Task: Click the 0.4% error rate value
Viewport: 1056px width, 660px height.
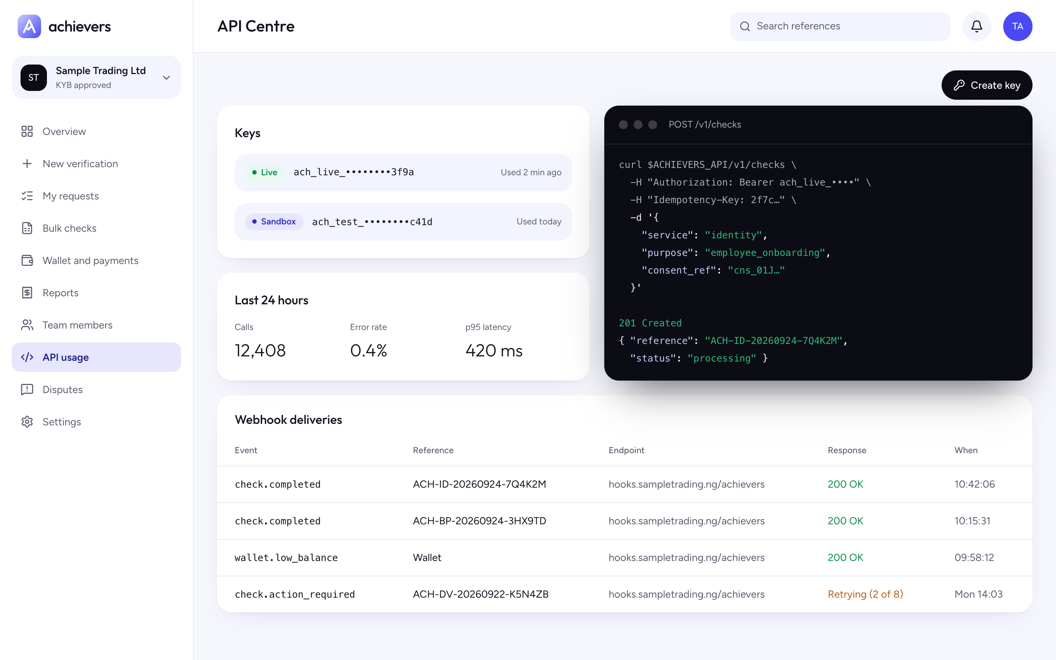Action: 368,351
